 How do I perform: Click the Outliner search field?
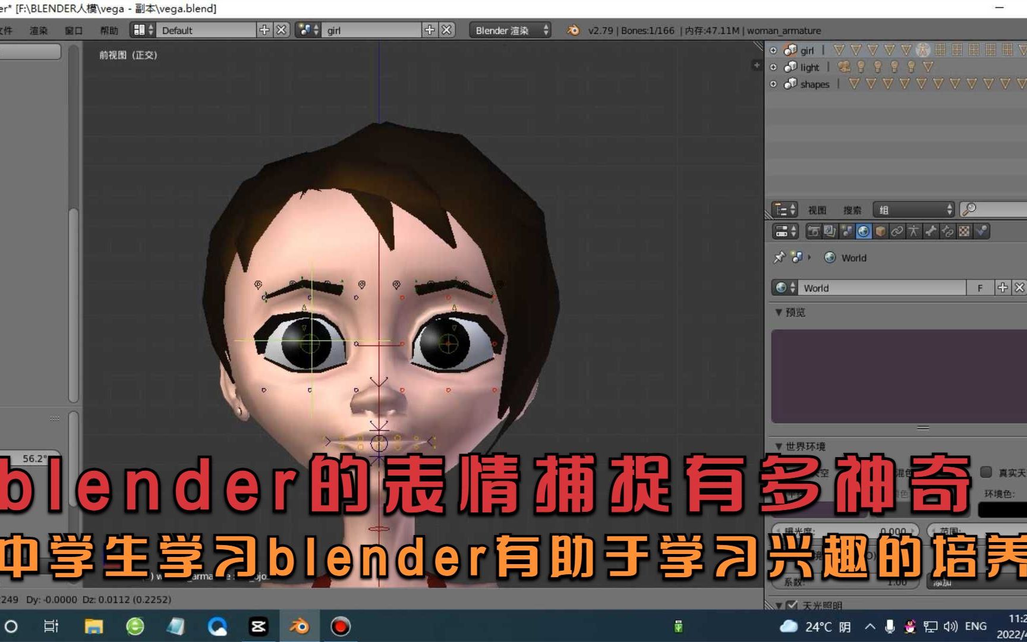point(993,209)
